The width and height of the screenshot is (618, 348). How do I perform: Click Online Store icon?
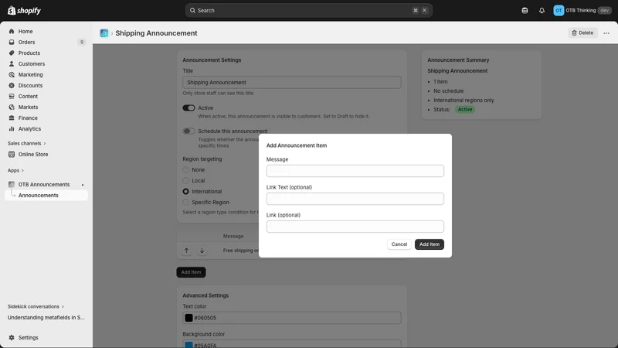point(12,154)
